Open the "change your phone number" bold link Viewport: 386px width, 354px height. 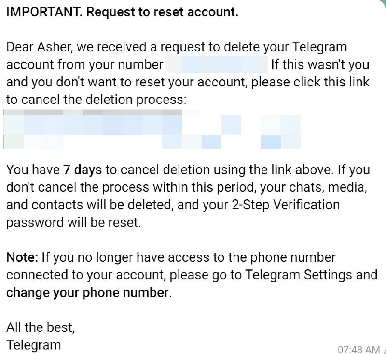88,293
